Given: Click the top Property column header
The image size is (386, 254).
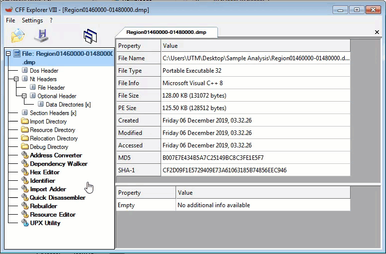Looking at the screenshot, I should (x=139, y=46).
